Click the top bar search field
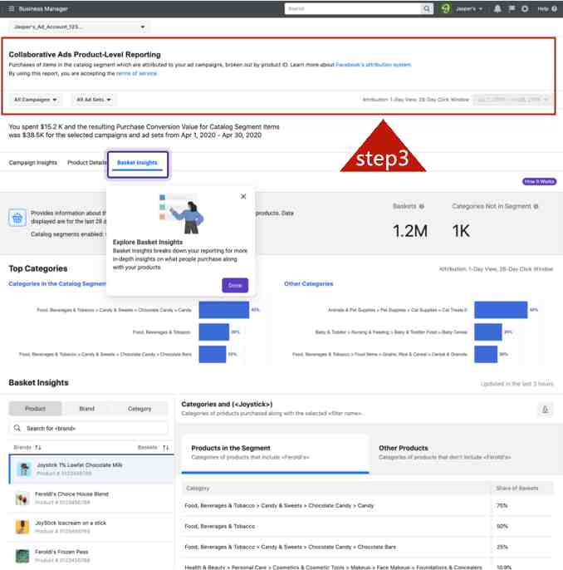Viewport: 563px width, 570px height. pyautogui.click(x=353, y=8)
